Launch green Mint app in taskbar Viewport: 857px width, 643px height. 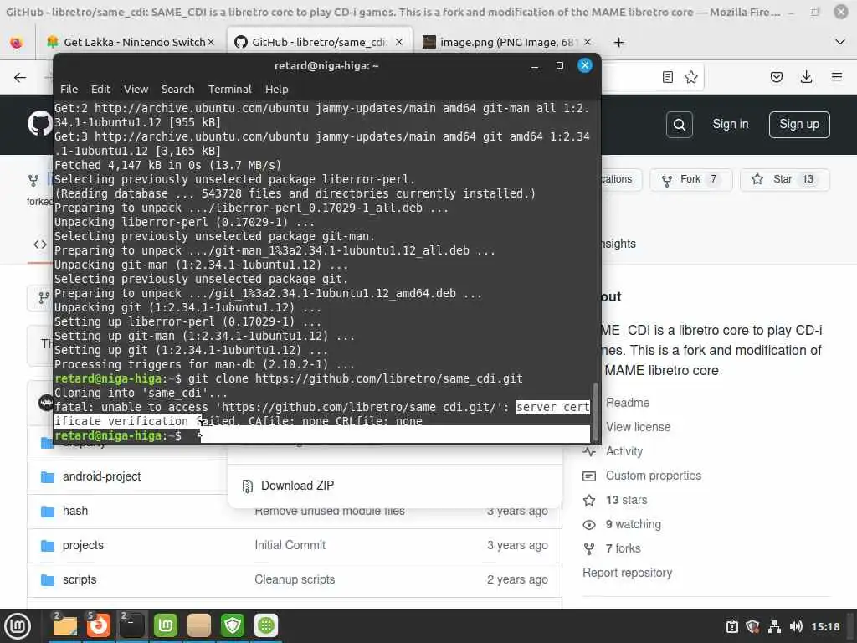pos(166,625)
